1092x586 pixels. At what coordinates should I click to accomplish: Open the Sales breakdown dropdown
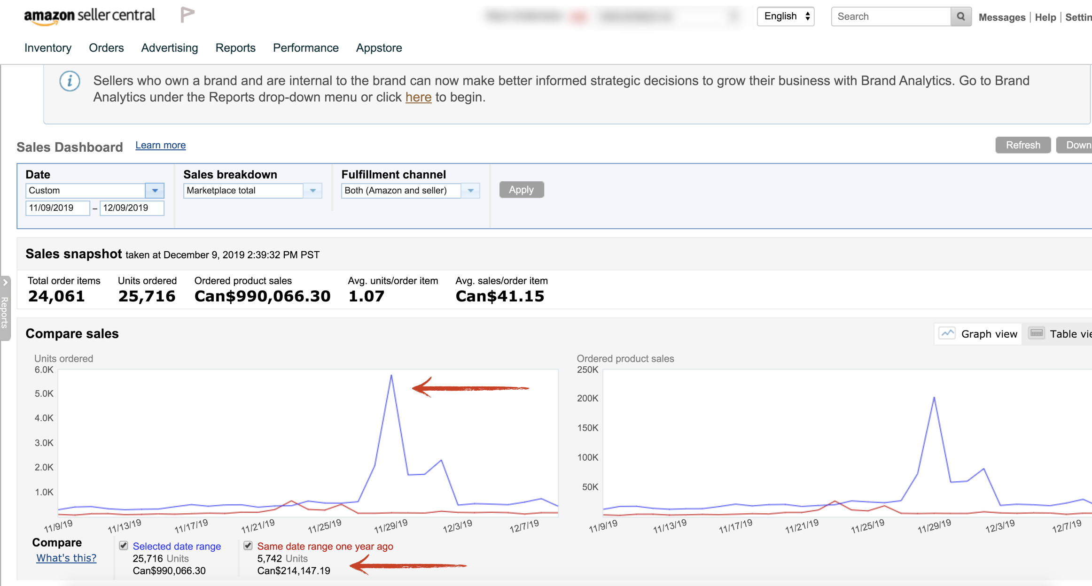252,190
